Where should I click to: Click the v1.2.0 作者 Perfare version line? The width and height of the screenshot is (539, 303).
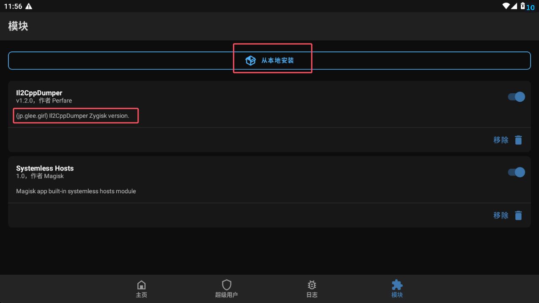click(x=44, y=101)
